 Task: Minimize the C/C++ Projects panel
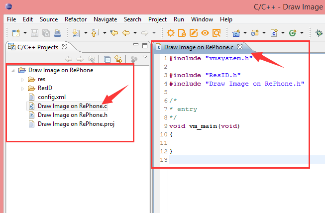coord(136,44)
